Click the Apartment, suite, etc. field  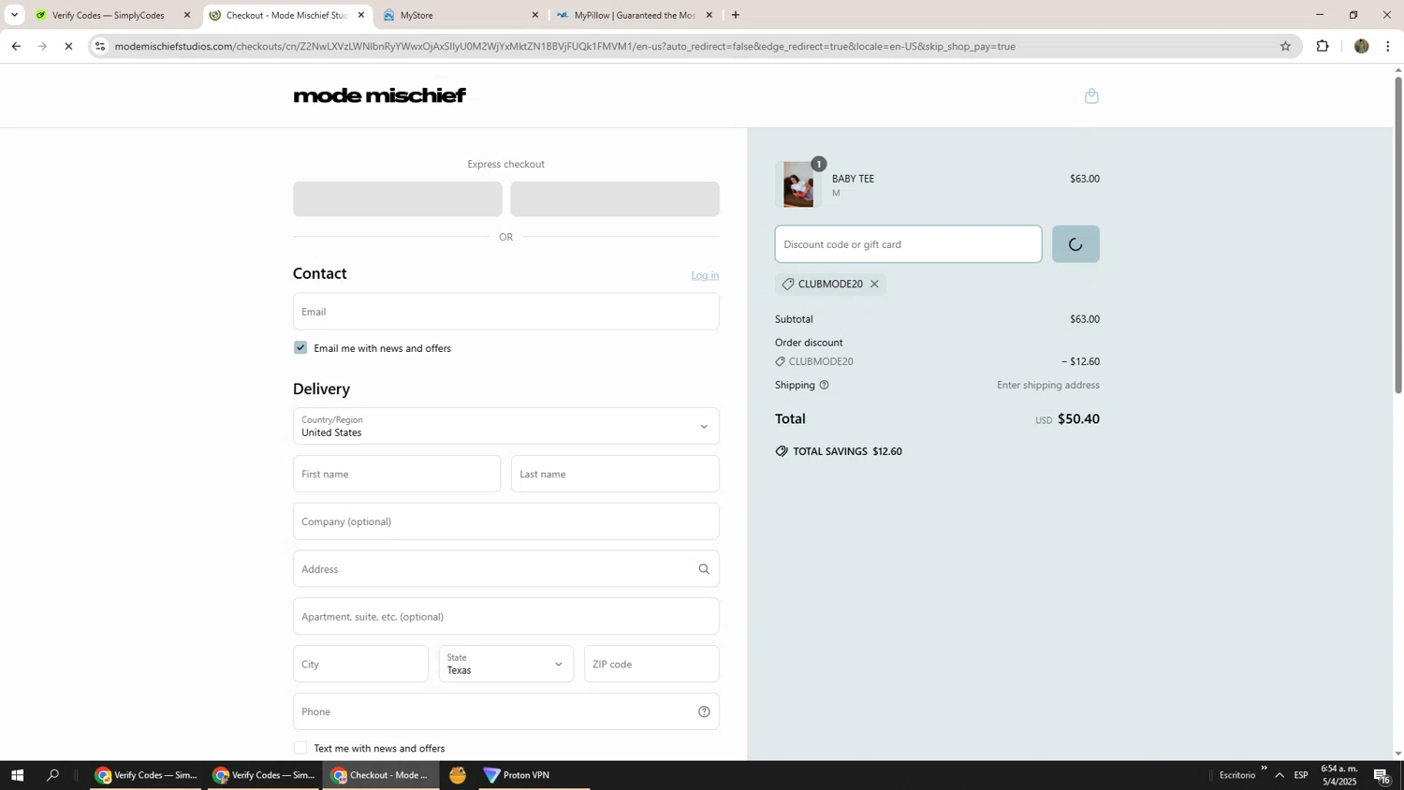click(x=506, y=617)
